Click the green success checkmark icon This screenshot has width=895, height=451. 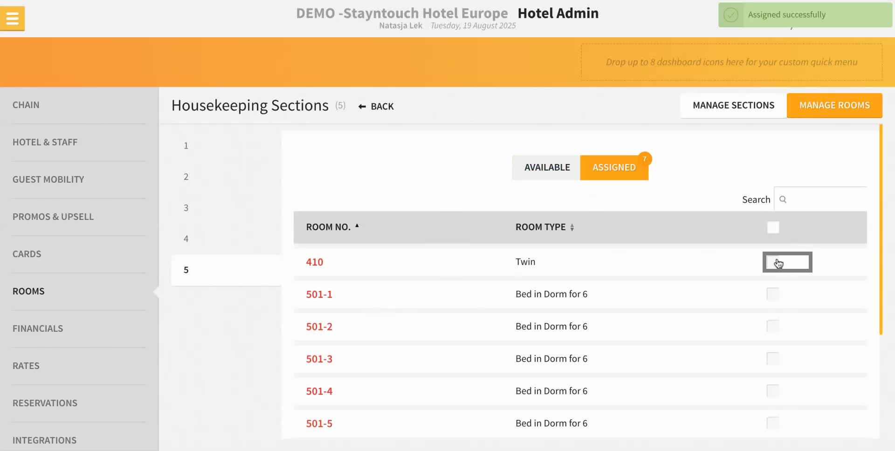pyautogui.click(x=730, y=15)
